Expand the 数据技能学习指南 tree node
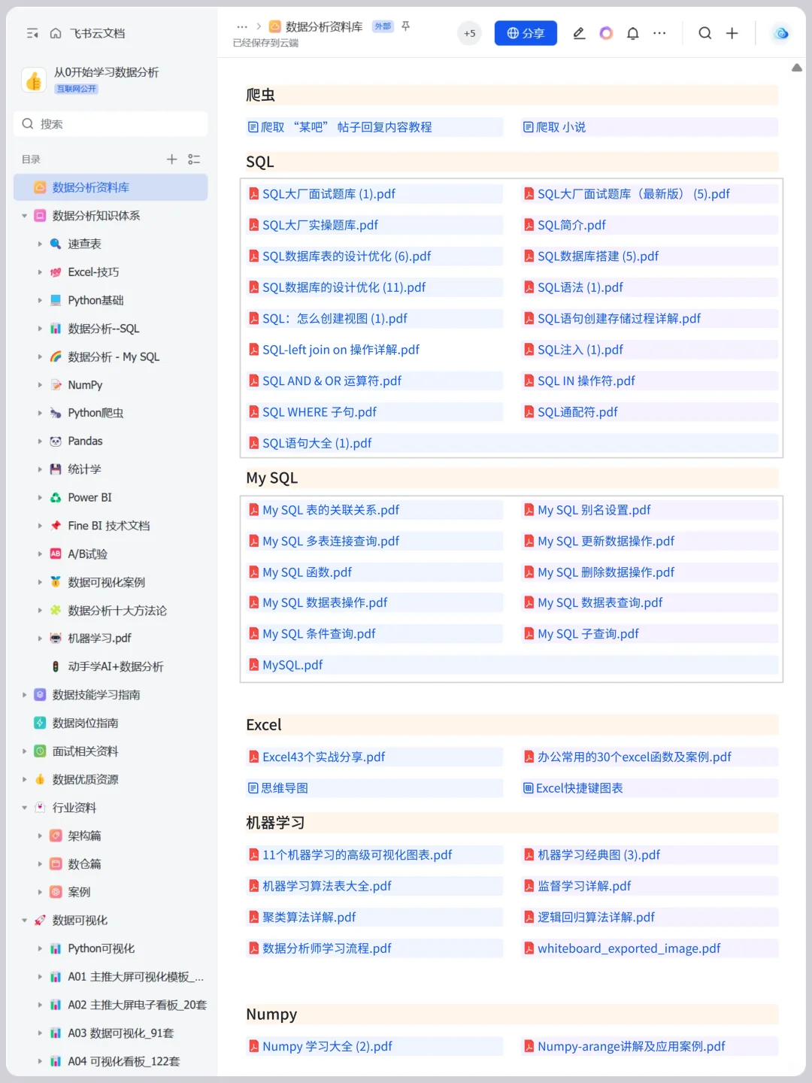 coord(24,695)
